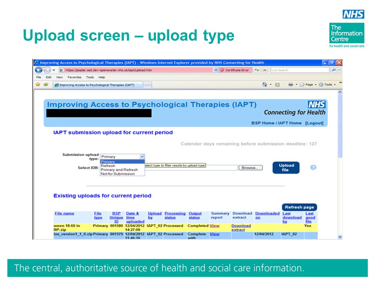
Task: Select Refresh in the upload type list
Action: [122, 165]
